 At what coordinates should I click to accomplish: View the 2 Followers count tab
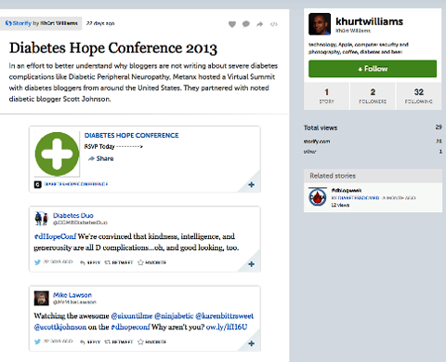[373, 96]
